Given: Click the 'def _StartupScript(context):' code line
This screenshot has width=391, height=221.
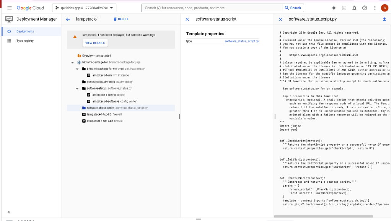Looking at the screenshot, I should 302,178.
